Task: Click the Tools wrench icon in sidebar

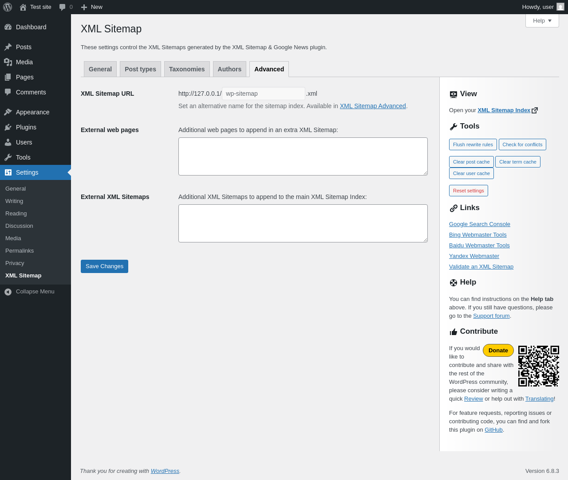Action: pyautogui.click(x=8, y=157)
